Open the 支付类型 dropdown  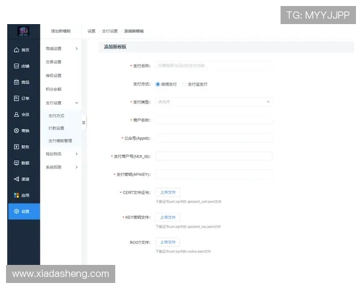[214, 102]
